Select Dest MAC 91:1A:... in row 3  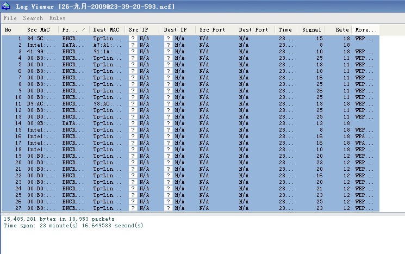(x=107, y=52)
